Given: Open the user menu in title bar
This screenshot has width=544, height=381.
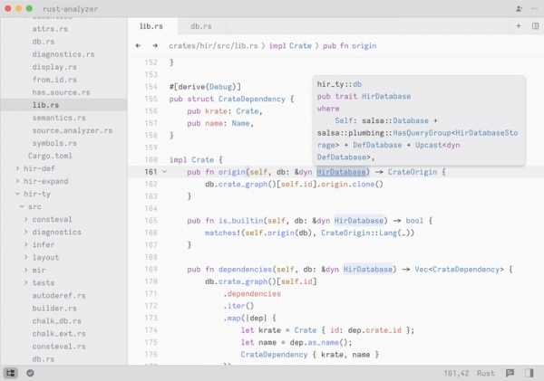Looking at the screenshot, I should 532,8.
